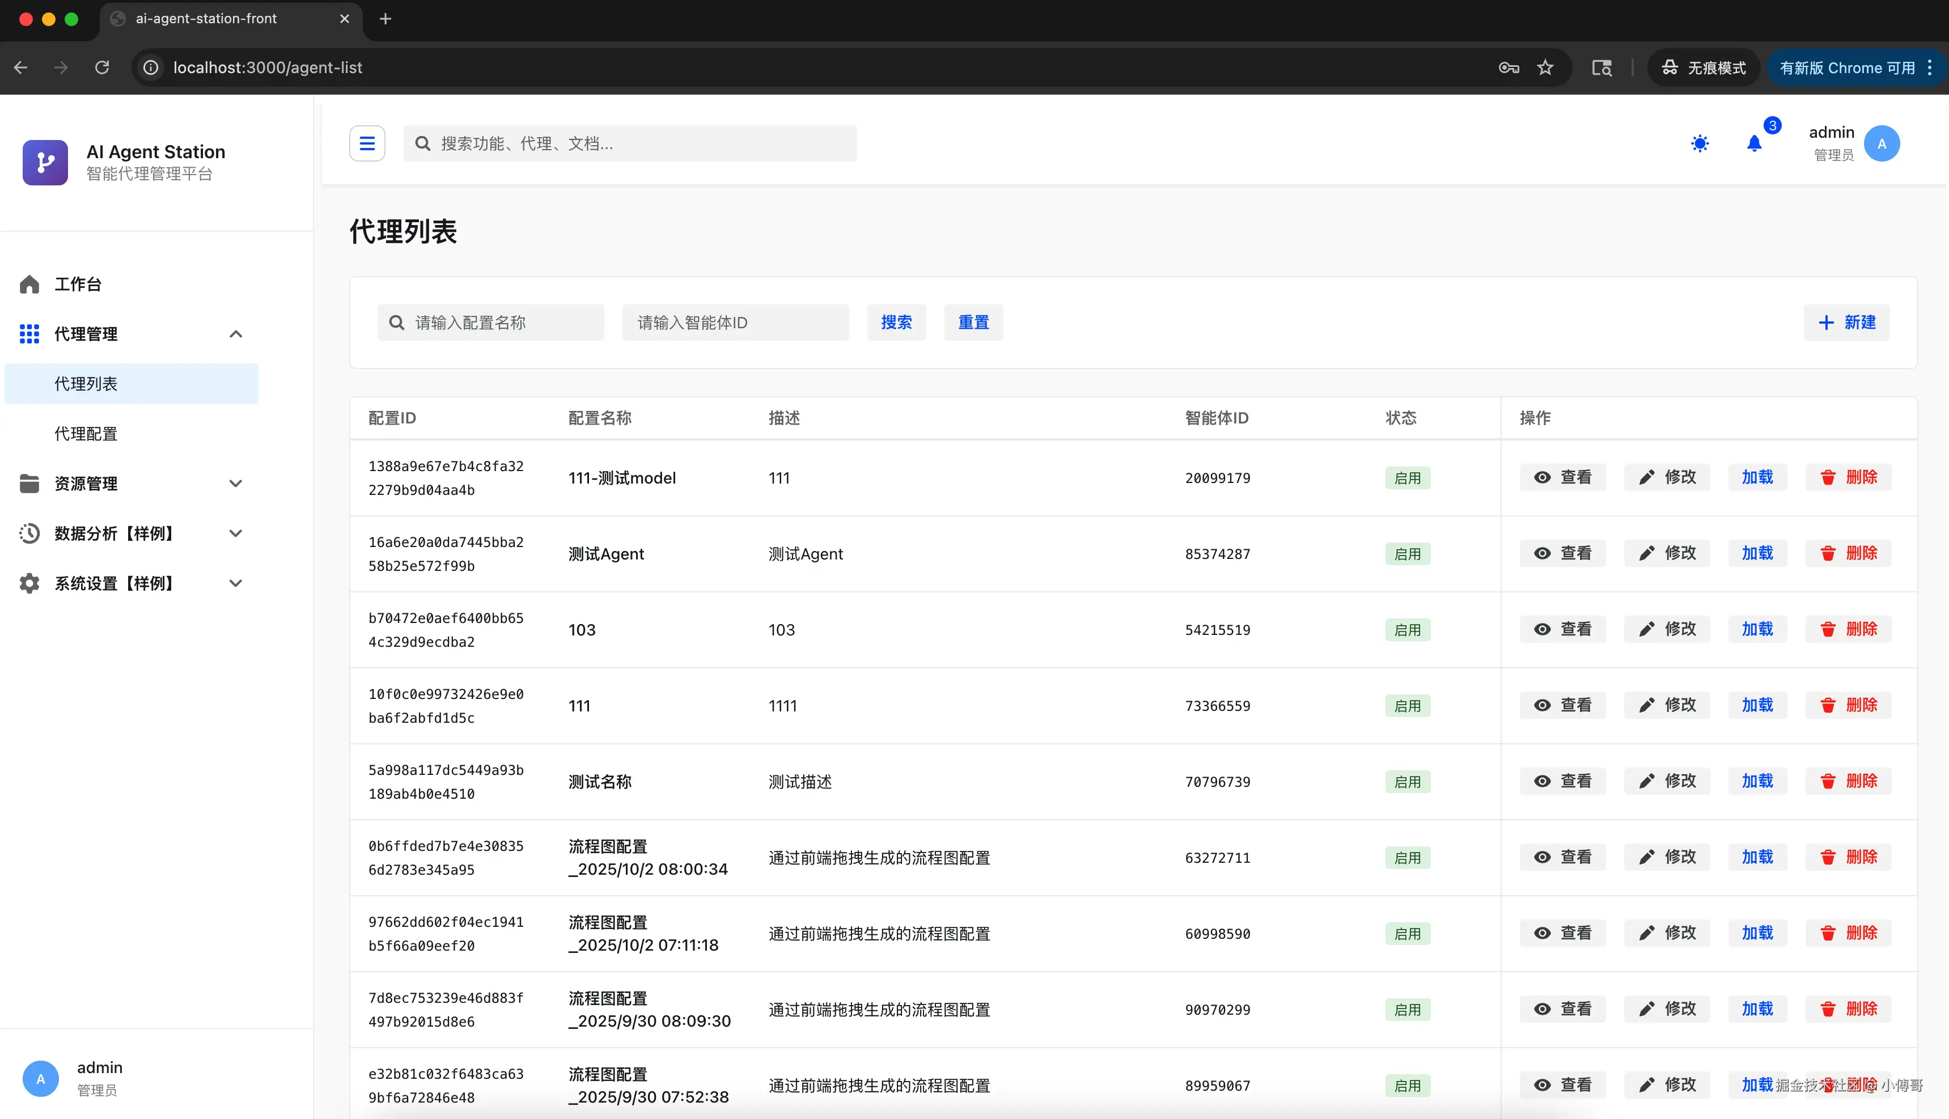Open the notification bell icon
The height and width of the screenshot is (1119, 1949).
(1754, 143)
